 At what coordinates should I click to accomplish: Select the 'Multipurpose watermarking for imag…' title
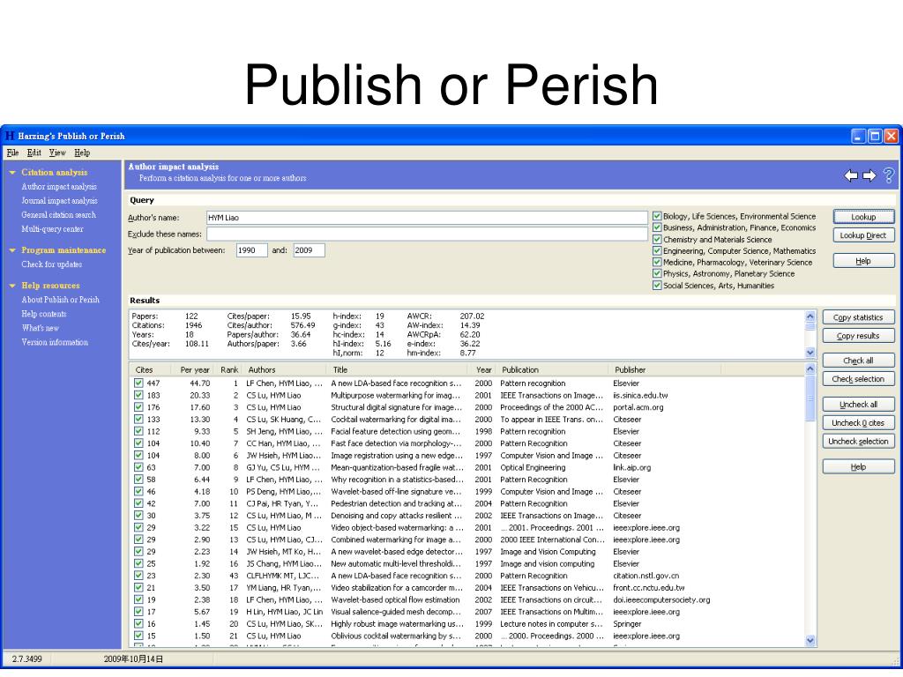396,395
